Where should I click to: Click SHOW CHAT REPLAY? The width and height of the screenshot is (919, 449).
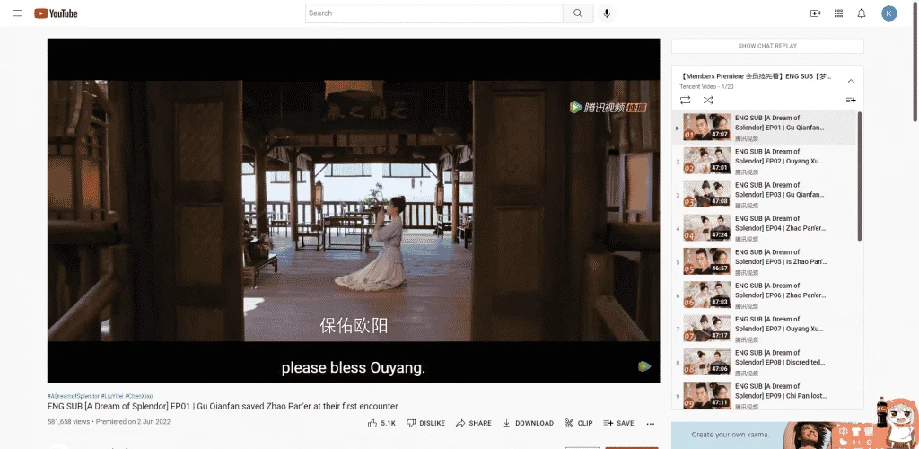tap(767, 46)
